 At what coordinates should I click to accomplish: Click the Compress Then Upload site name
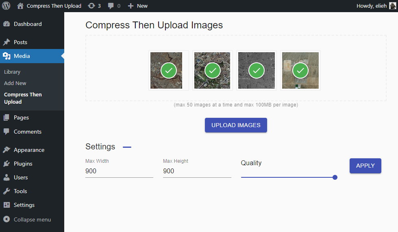click(x=54, y=6)
